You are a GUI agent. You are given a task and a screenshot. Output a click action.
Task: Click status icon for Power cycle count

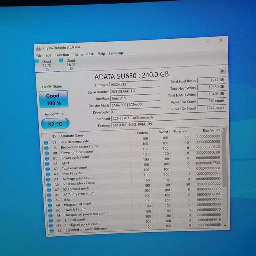47,158
